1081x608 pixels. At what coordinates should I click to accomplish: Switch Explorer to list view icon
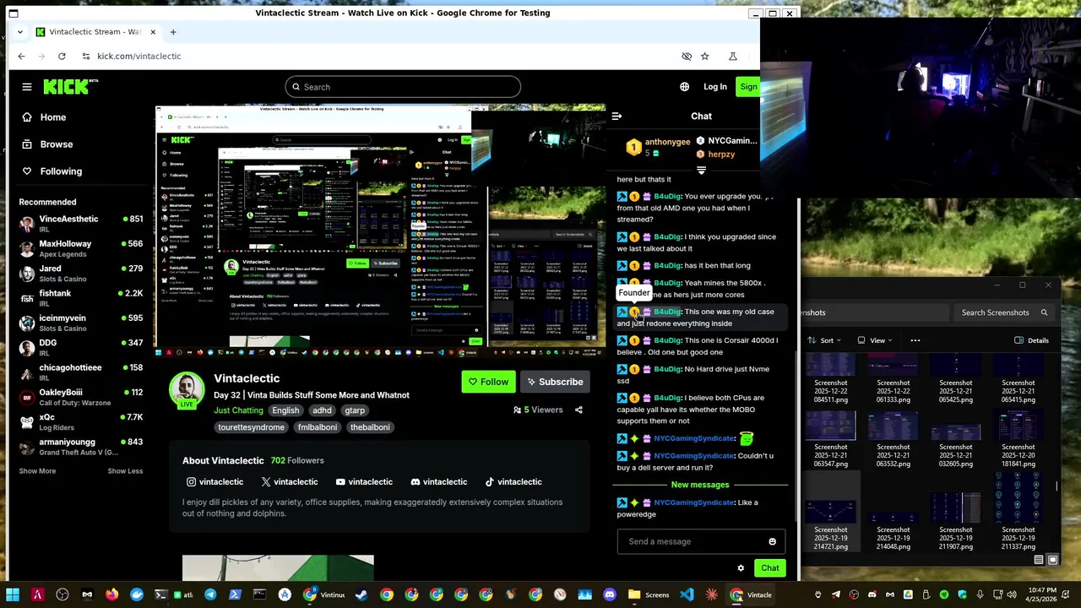(x=1039, y=560)
